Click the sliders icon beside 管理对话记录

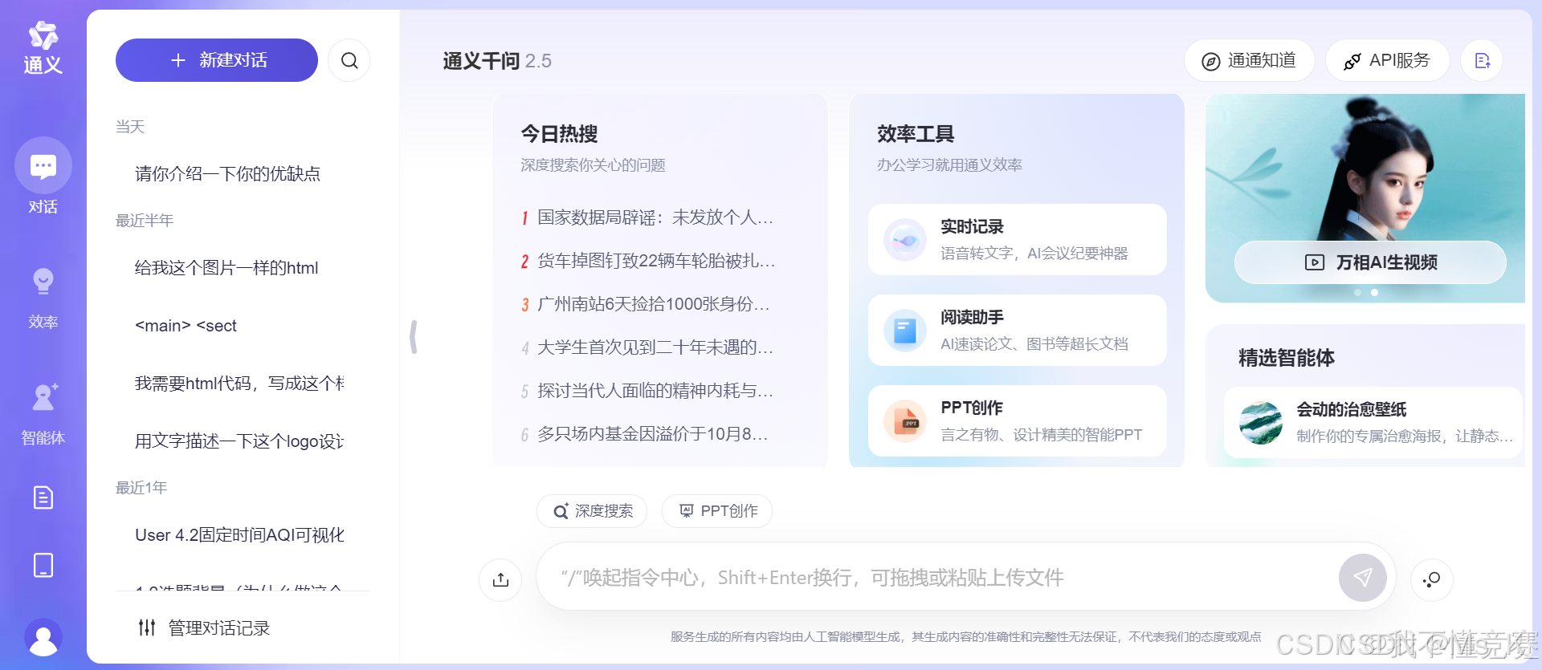pos(147,627)
